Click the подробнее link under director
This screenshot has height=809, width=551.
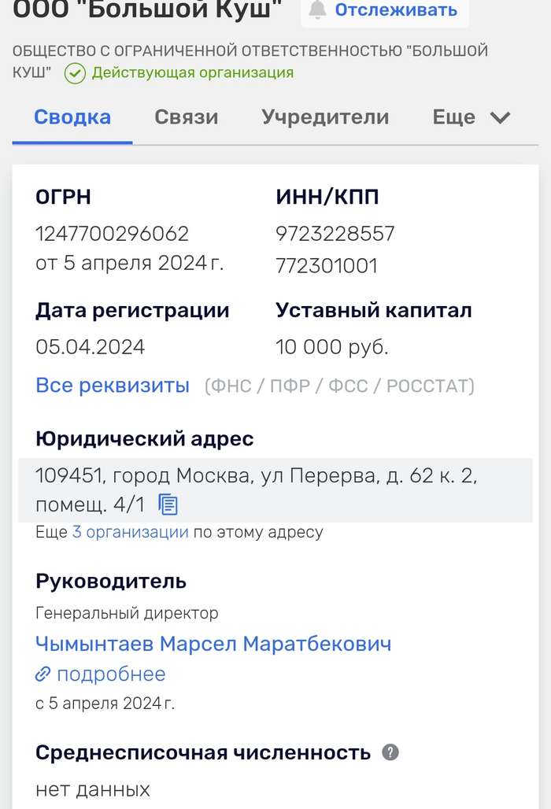click(x=110, y=674)
